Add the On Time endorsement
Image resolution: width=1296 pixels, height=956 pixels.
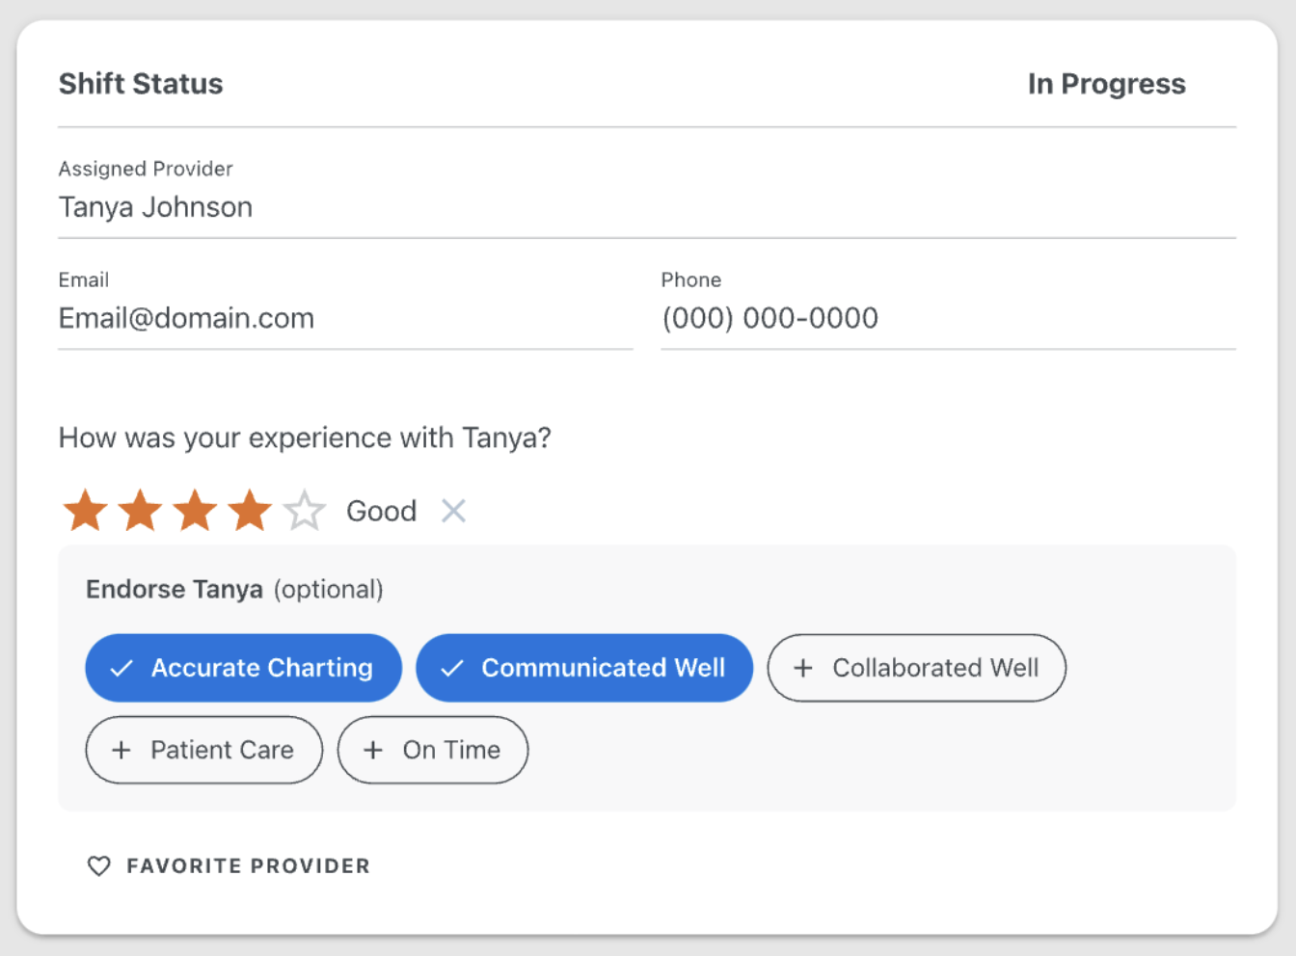click(433, 750)
